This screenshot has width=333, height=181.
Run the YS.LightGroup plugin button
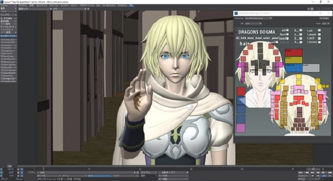click(9, 59)
